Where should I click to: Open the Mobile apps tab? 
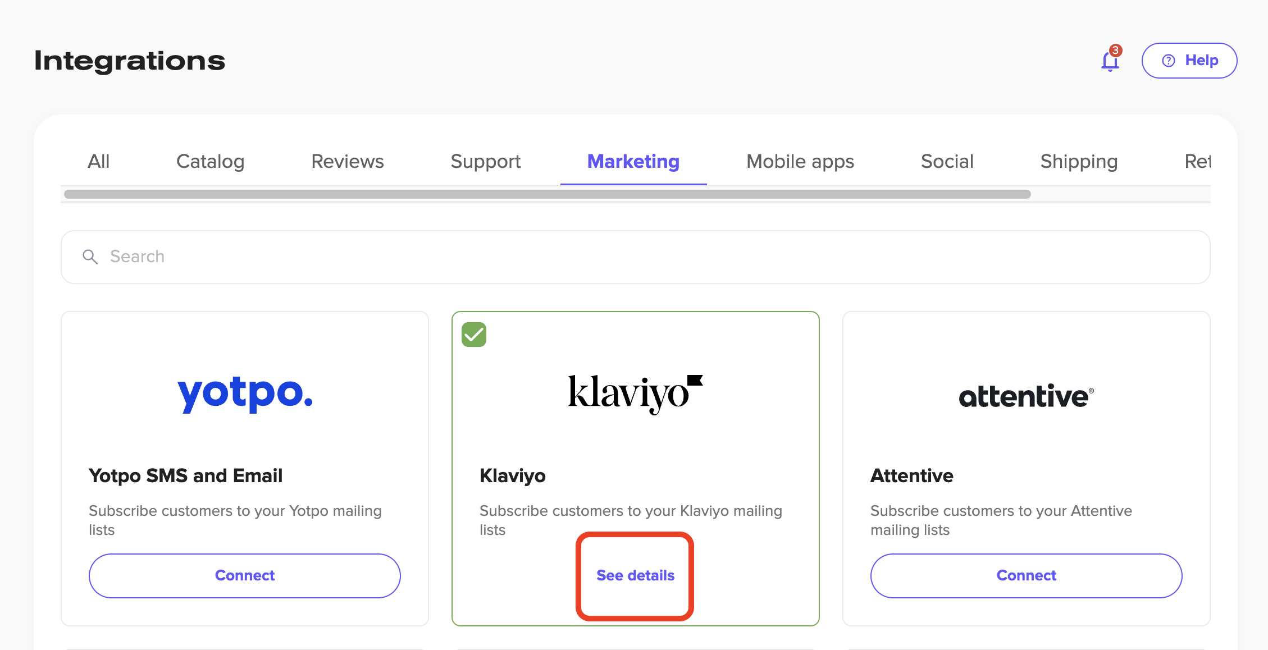pos(800,162)
